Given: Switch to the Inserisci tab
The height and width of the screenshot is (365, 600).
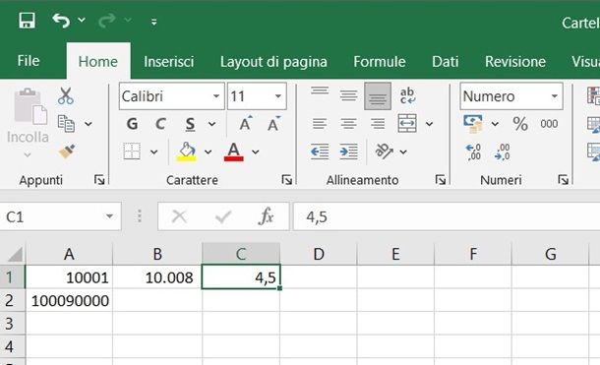Looking at the screenshot, I should [169, 62].
